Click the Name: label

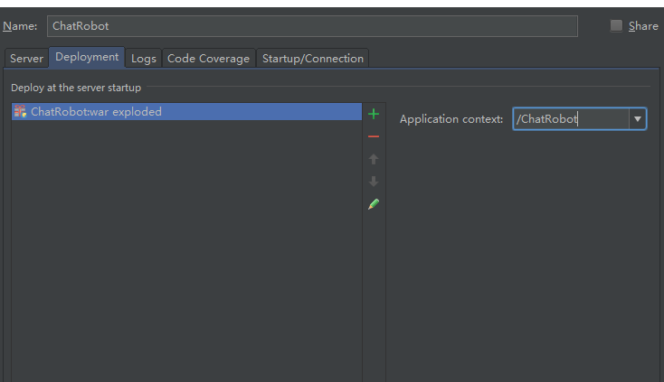pyautogui.click(x=20, y=26)
